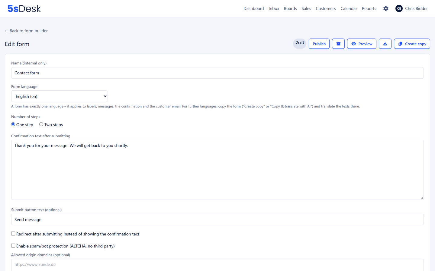Click the Preview button
This screenshot has width=435, height=271.
point(362,44)
